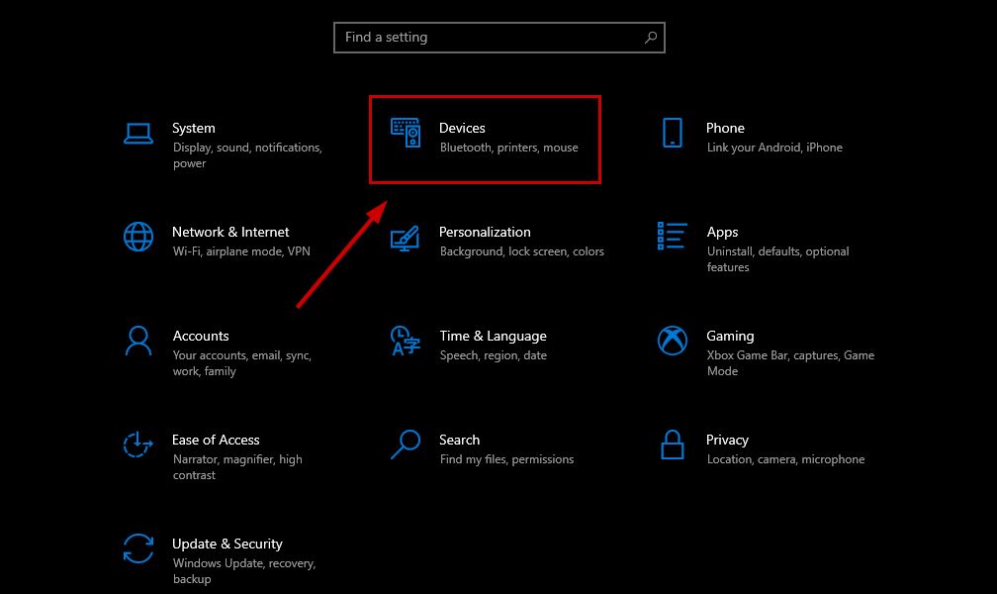Open Privacy settings via its title
The width and height of the screenshot is (997, 594).
(x=727, y=440)
